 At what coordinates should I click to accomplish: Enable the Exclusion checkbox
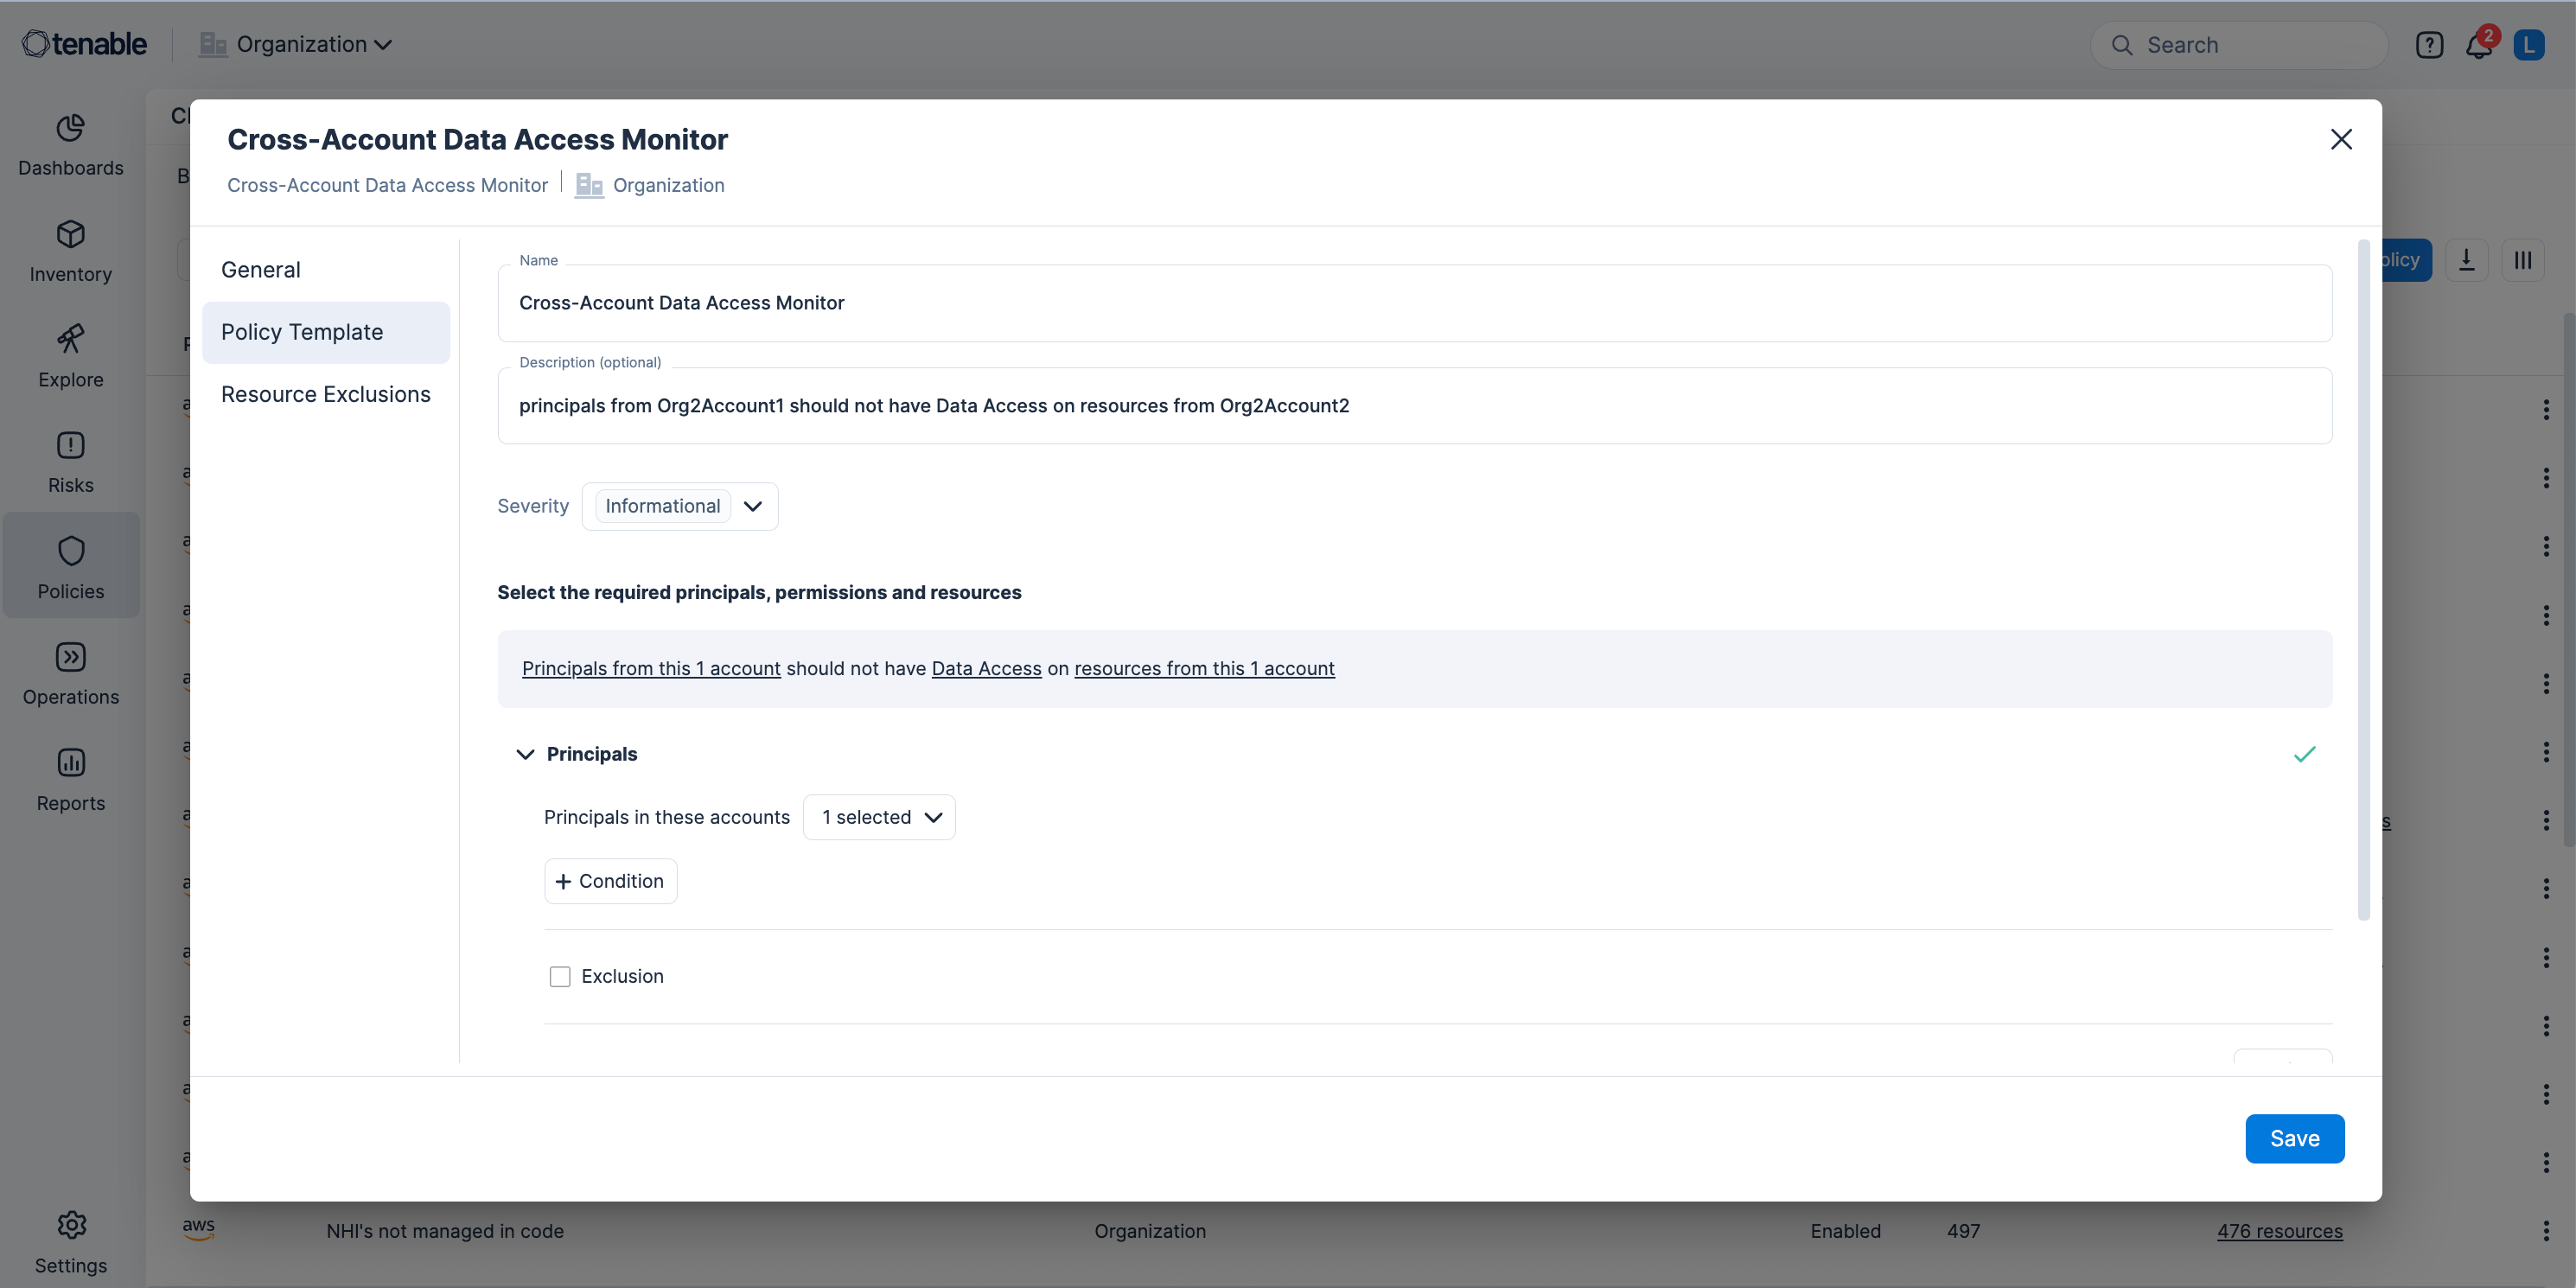pyautogui.click(x=560, y=976)
